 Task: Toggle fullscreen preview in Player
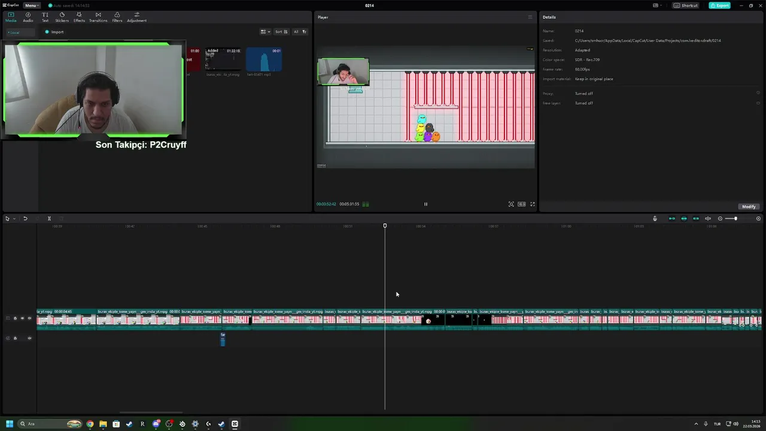coord(533,204)
